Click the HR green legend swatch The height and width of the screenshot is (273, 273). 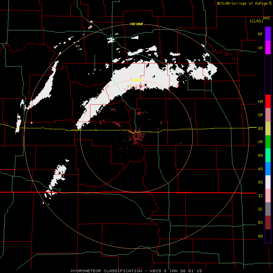[x=268, y=142]
